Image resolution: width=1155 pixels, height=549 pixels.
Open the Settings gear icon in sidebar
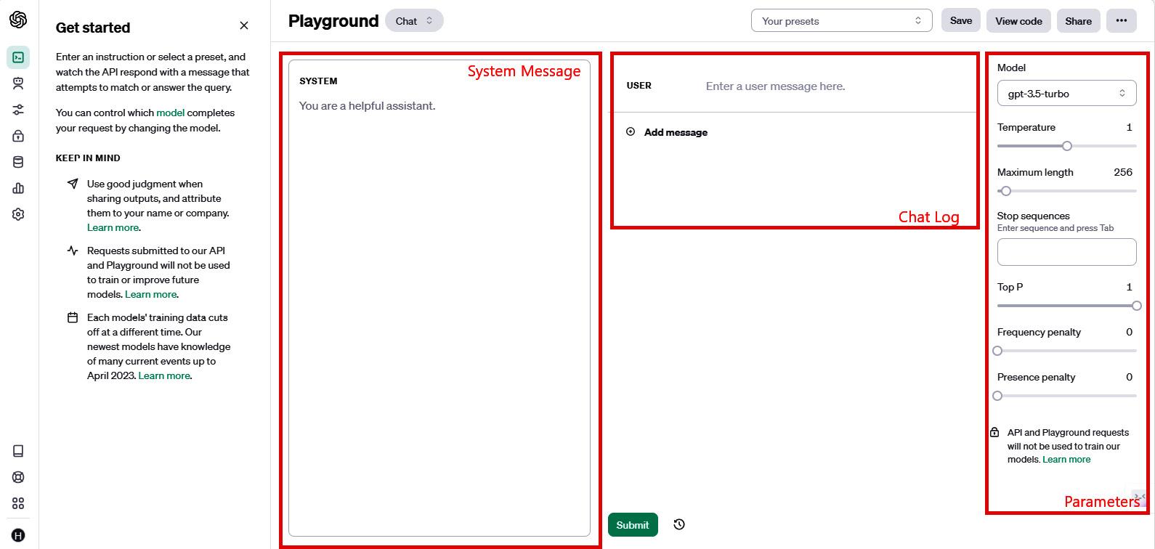(x=18, y=214)
